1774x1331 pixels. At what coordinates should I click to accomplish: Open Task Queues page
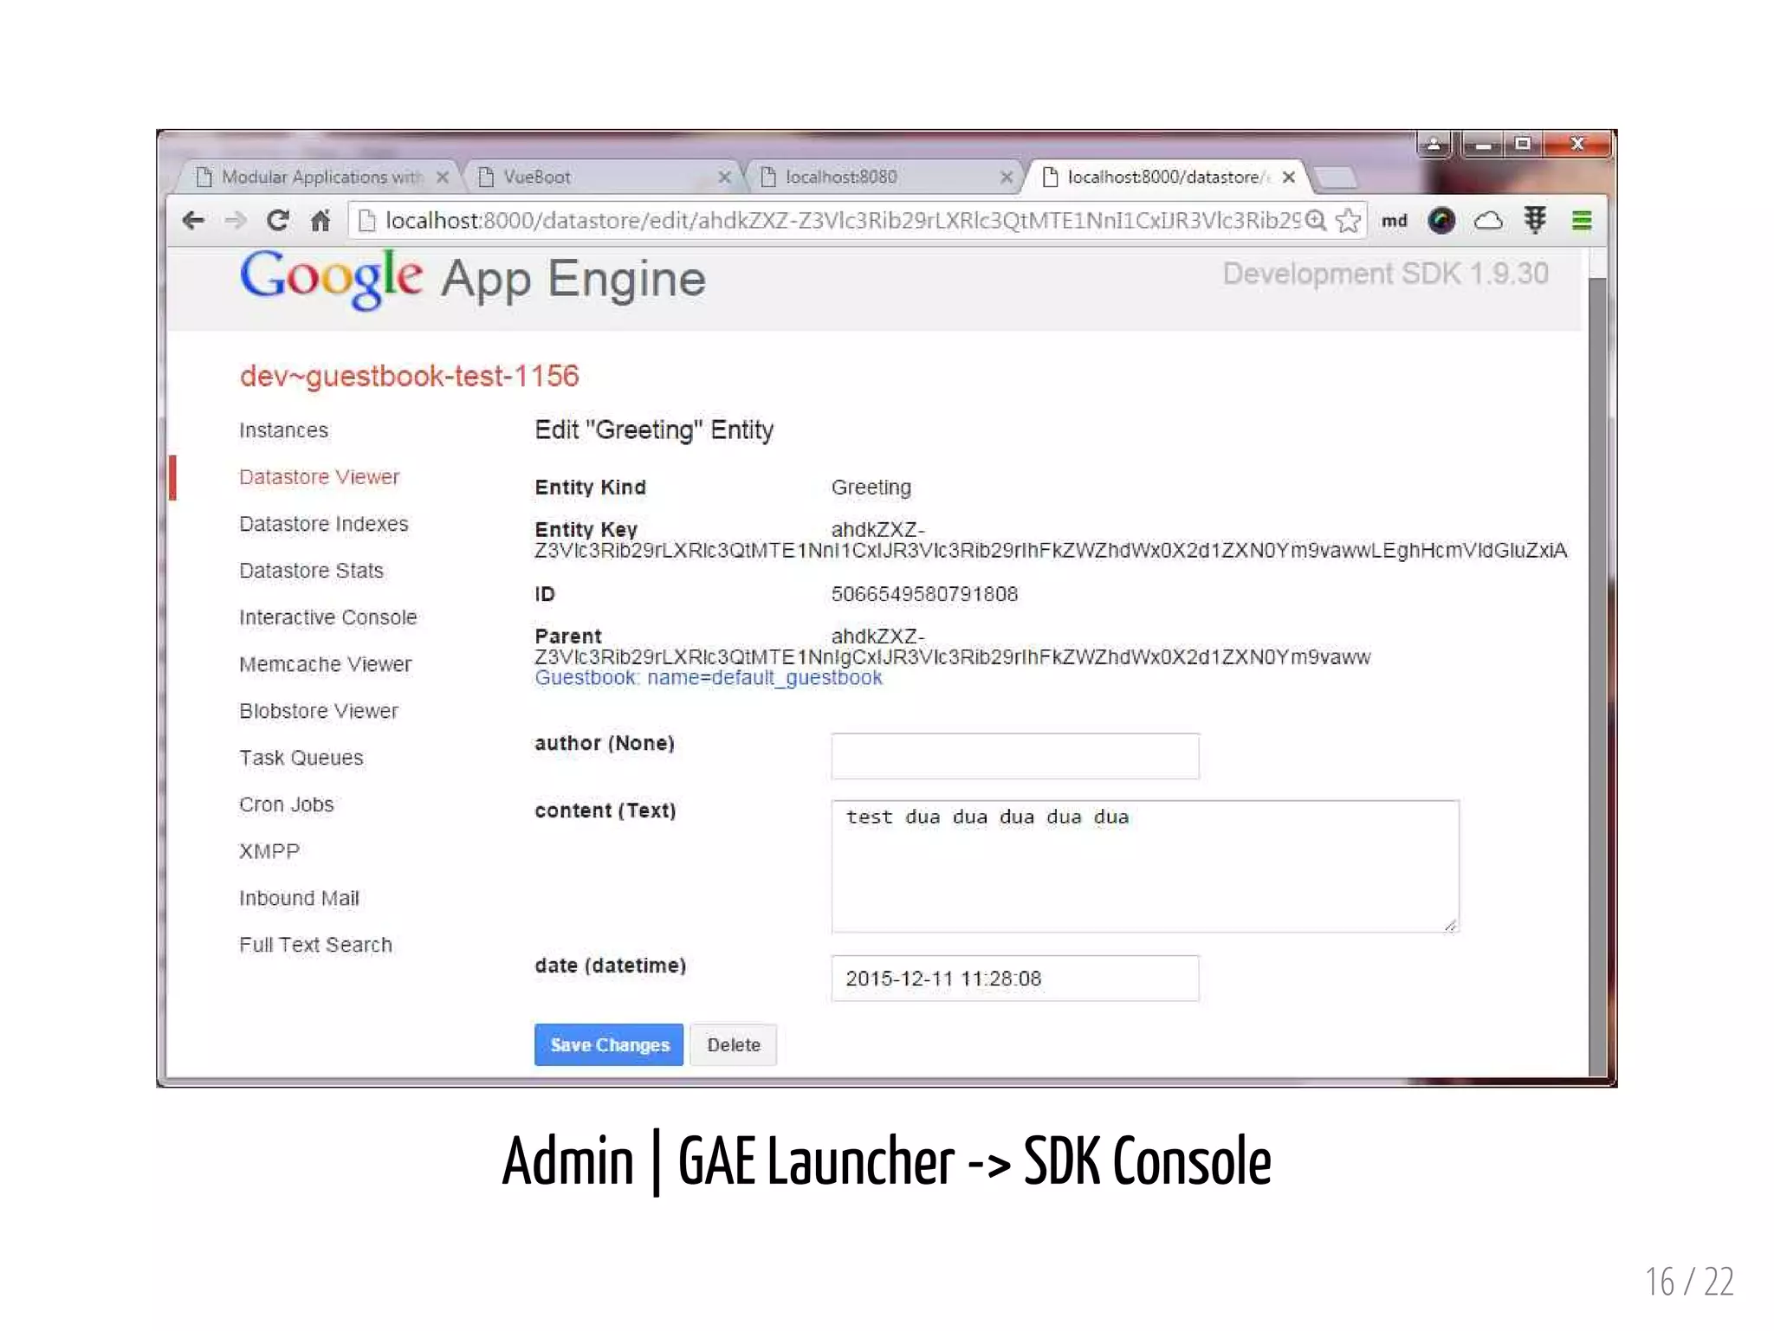click(x=301, y=758)
